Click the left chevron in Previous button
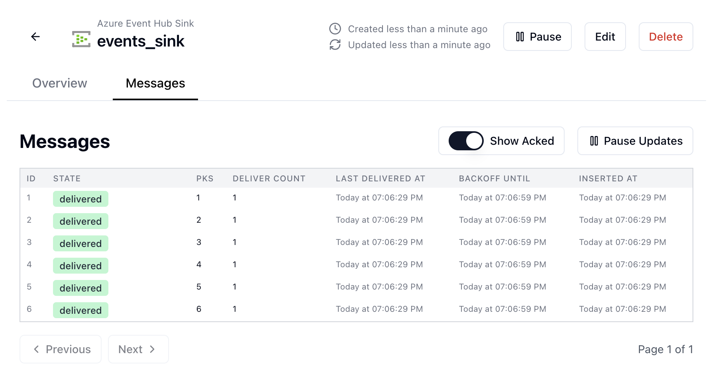726x377 pixels. [36, 349]
